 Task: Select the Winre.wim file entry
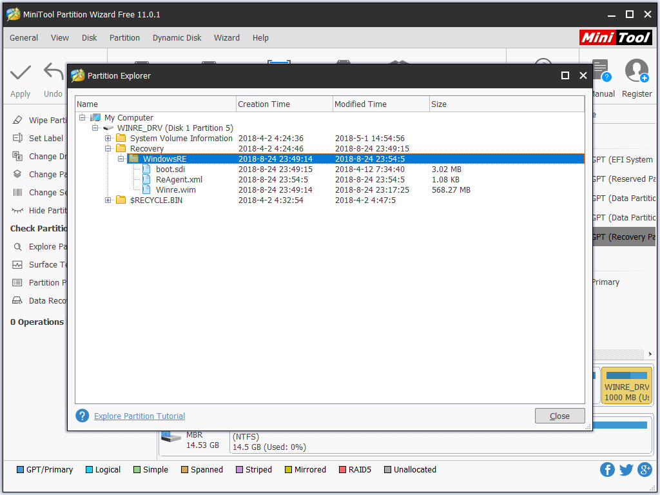pos(176,189)
